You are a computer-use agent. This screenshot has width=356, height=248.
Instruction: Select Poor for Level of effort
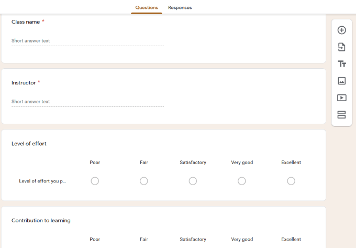[95, 181]
